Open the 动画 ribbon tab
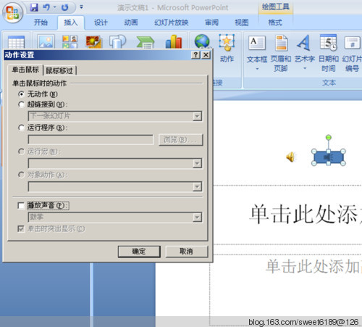 (x=131, y=22)
